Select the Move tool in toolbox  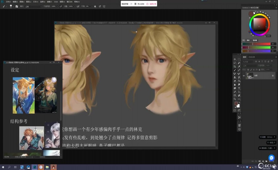pyautogui.click(x=235, y=59)
